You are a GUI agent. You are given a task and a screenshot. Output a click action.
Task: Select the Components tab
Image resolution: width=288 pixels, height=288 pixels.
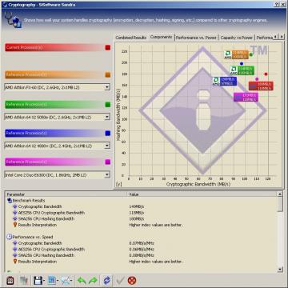click(x=161, y=37)
